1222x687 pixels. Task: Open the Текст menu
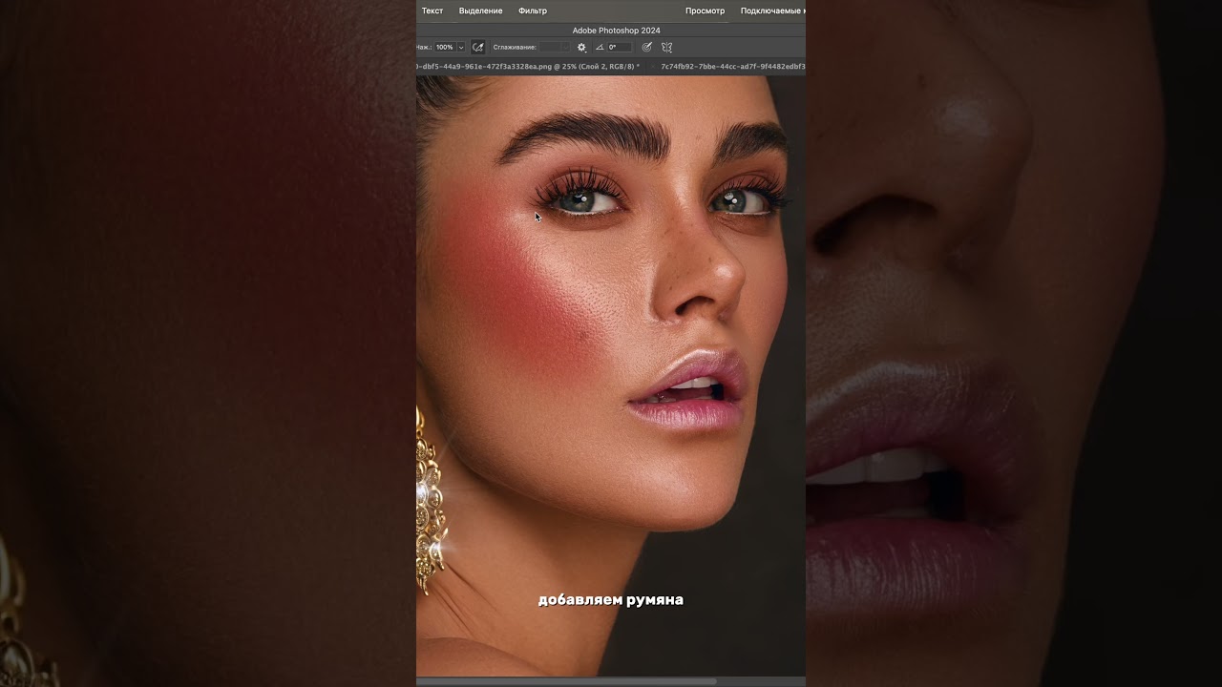[432, 10]
